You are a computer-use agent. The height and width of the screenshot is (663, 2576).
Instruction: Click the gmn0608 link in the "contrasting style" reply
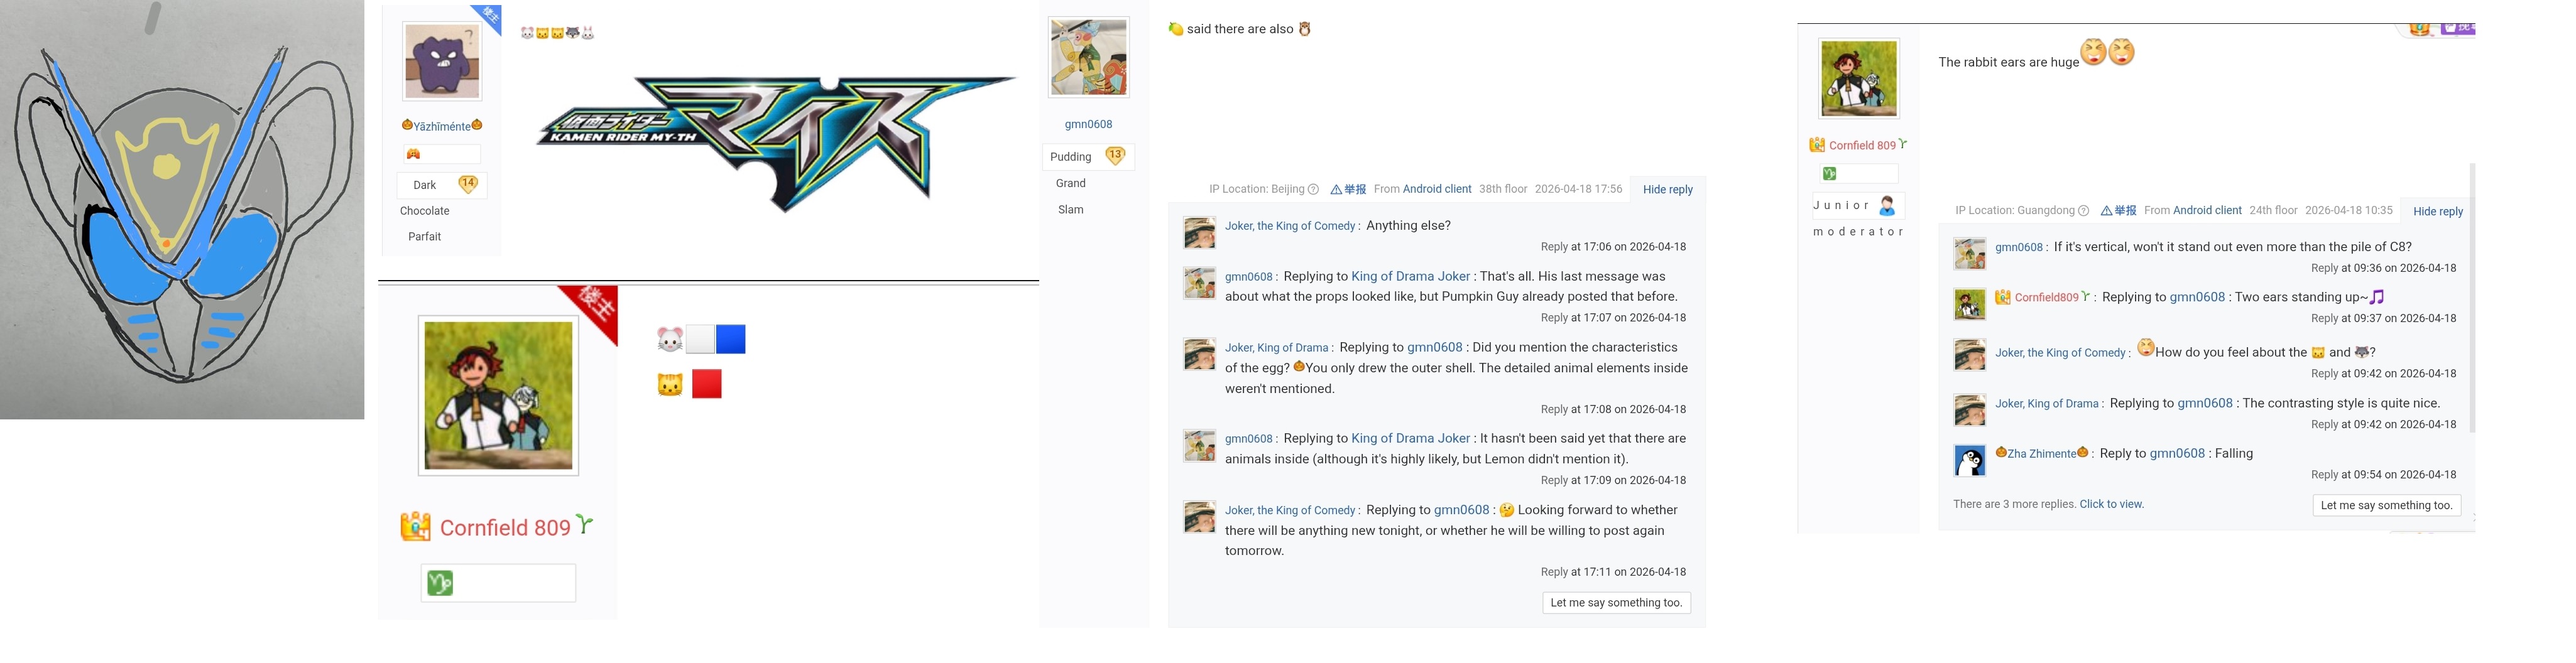tap(2205, 403)
